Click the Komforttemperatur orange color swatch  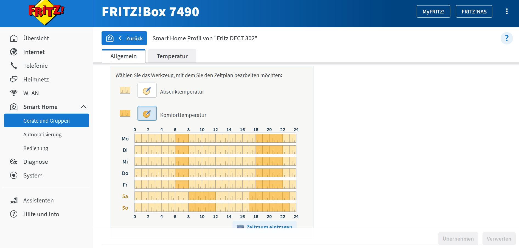(125, 113)
